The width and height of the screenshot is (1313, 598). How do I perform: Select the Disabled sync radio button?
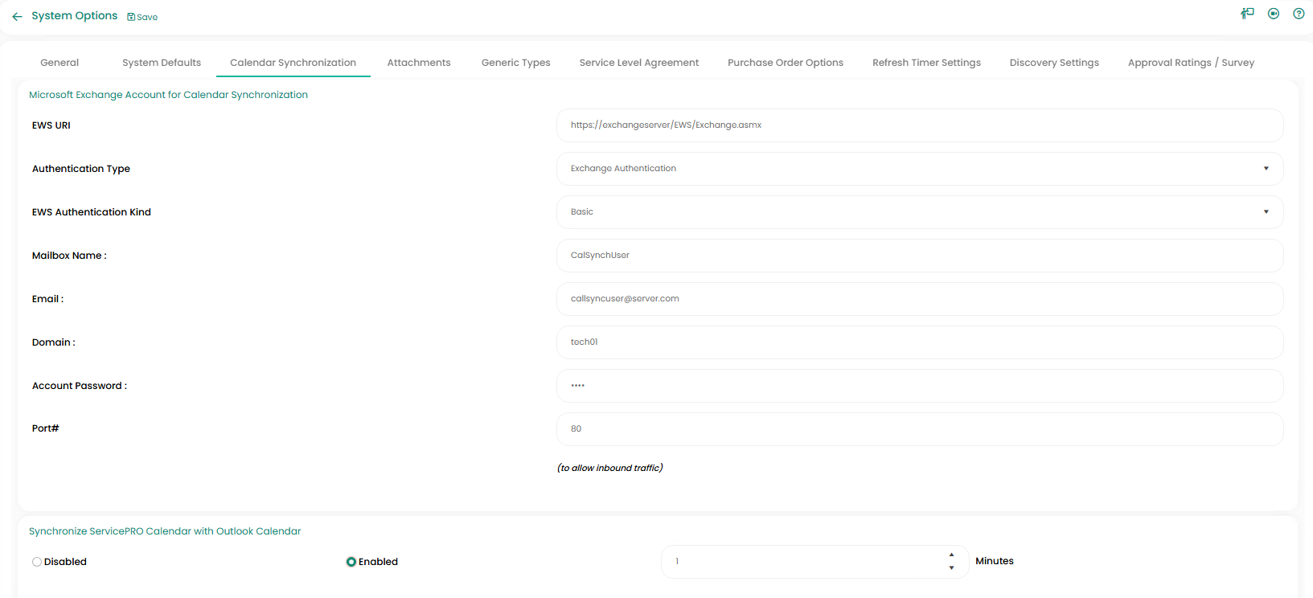pos(37,562)
